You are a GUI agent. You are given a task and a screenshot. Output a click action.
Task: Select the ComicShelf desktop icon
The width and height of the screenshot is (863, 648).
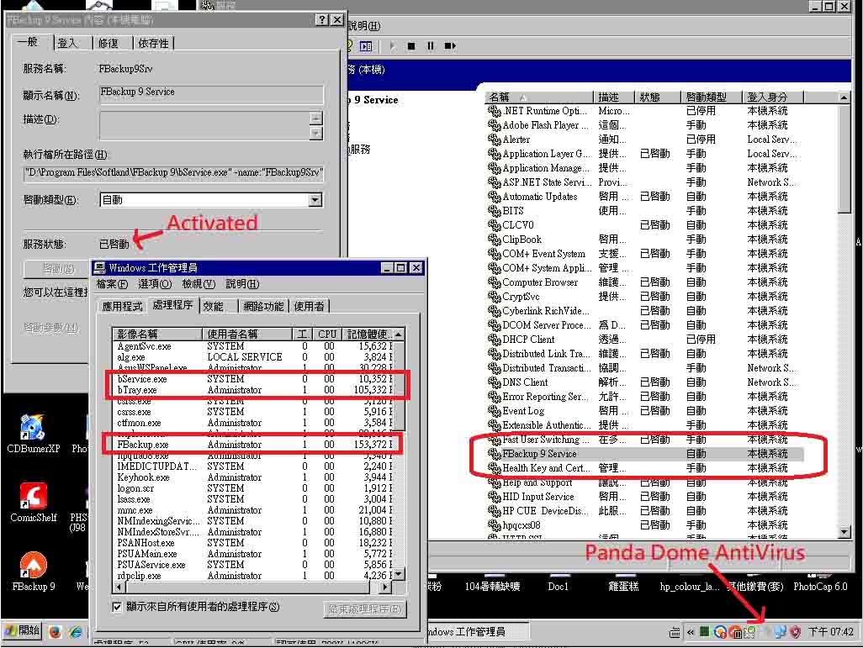point(33,503)
